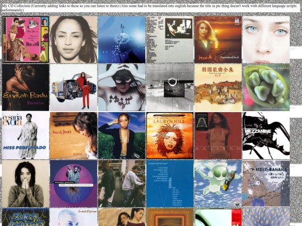
Task: Open The Miseducation of Lauryn Hill cover
Action: 170,136
